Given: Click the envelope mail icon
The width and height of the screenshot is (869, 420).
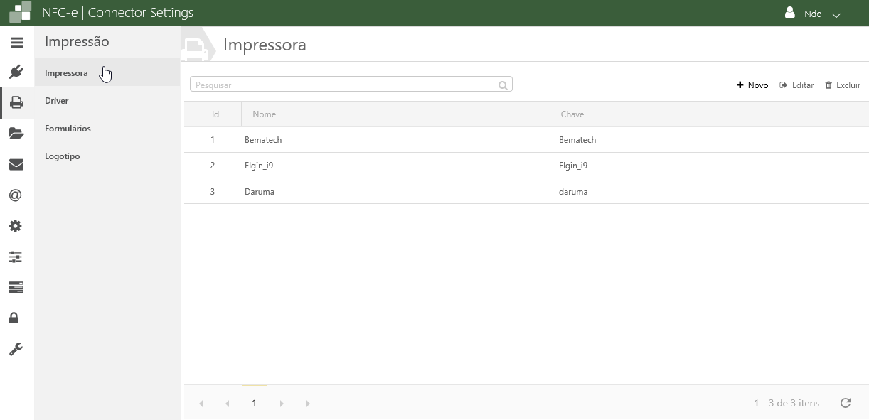Looking at the screenshot, I should pyautogui.click(x=16, y=165).
